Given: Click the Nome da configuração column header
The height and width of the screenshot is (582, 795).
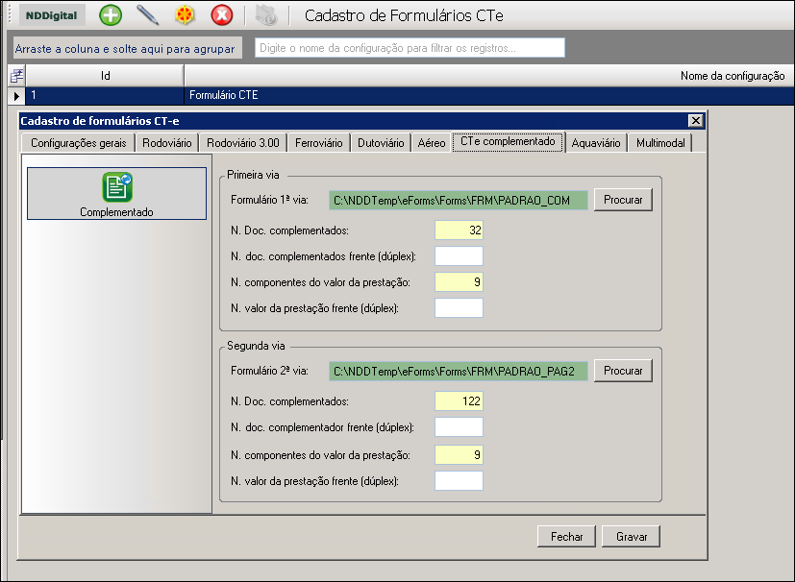Looking at the screenshot, I should click(732, 76).
